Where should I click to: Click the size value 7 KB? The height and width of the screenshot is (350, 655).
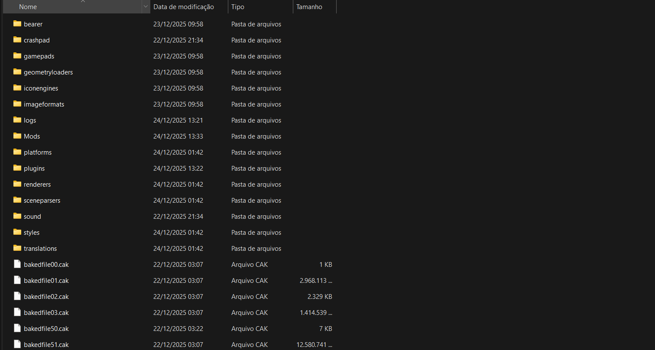tap(326, 329)
